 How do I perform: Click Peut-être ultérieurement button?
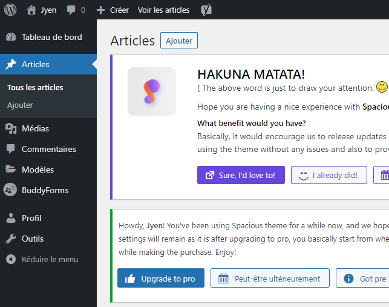pos(270,278)
